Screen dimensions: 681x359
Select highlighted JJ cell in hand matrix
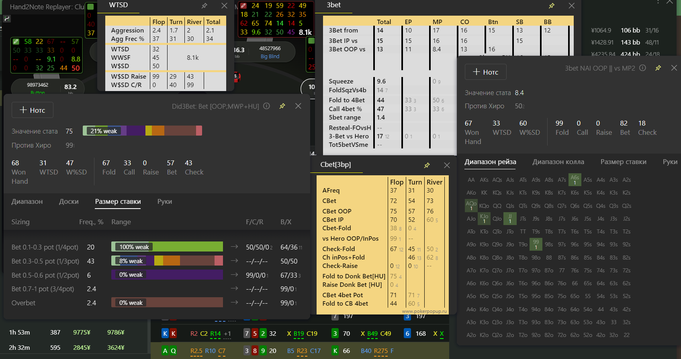pyautogui.click(x=510, y=219)
